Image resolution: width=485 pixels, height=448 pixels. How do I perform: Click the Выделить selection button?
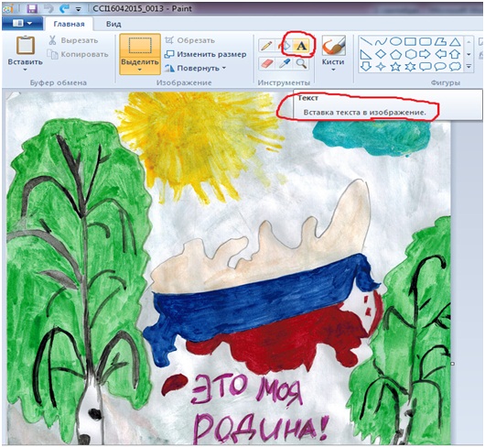click(x=140, y=54)
